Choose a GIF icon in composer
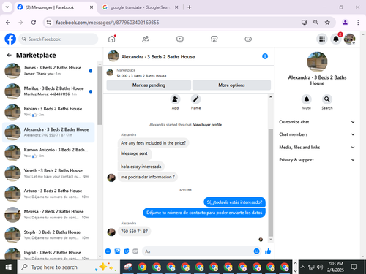The image size is (366, 274). click(x=135, y=251)
